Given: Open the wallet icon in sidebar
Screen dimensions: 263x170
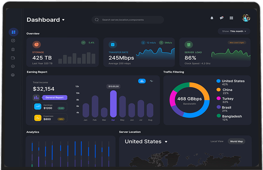Looking at the screenshot, I should 13,58.
